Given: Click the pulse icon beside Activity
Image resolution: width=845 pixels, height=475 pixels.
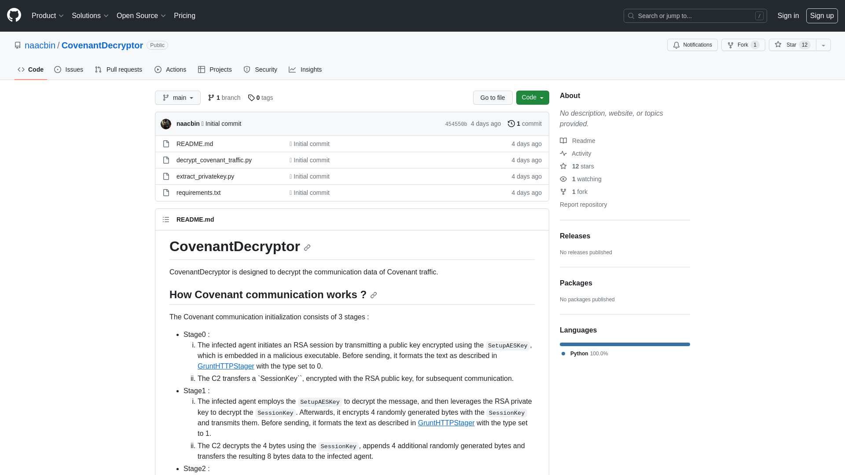Looking at the screenshot, I should (x=563, y=153).
